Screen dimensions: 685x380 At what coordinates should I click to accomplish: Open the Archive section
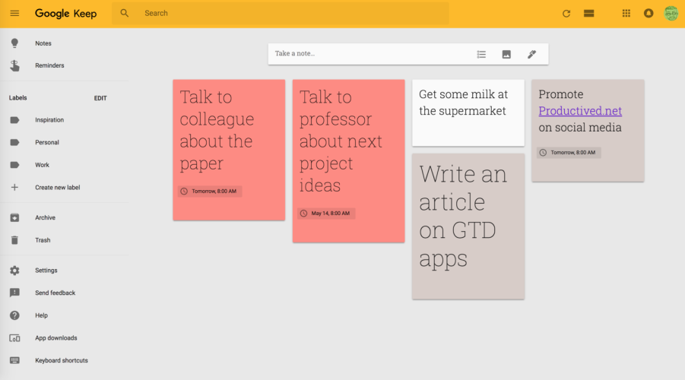click(45, 218)
